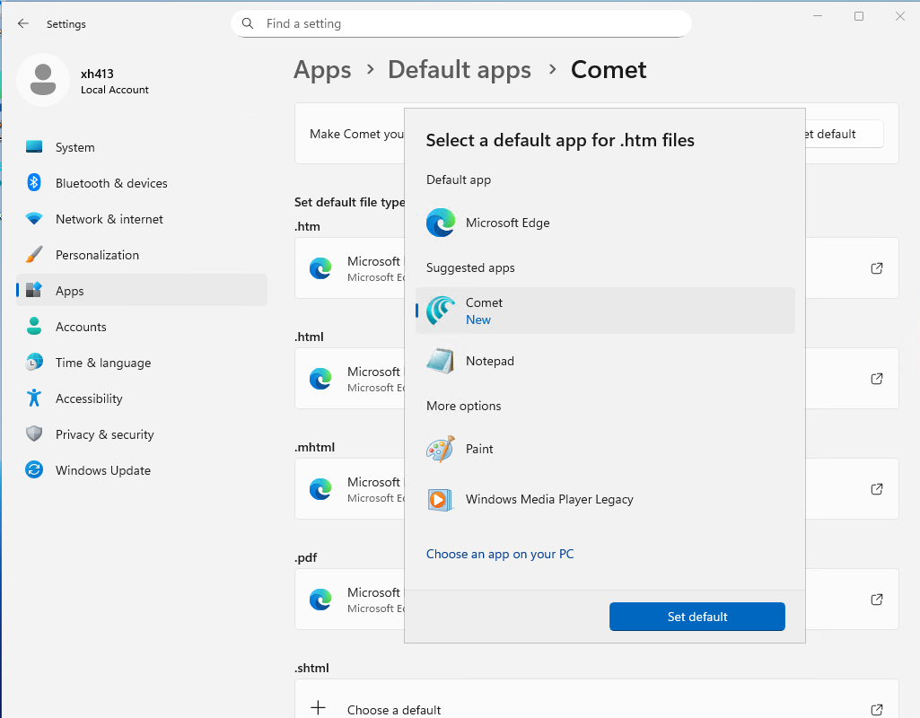This screenshot has height=718, width=920.
Task: Choose a default for .shtml
Action: coord(394,709)
